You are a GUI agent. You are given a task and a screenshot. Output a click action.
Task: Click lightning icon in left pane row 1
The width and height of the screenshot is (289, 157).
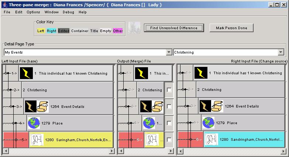point(26,73)
